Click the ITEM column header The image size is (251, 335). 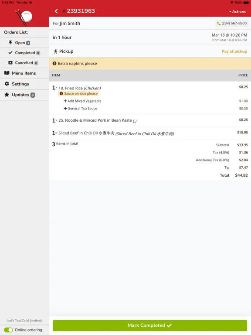(56, 75)
